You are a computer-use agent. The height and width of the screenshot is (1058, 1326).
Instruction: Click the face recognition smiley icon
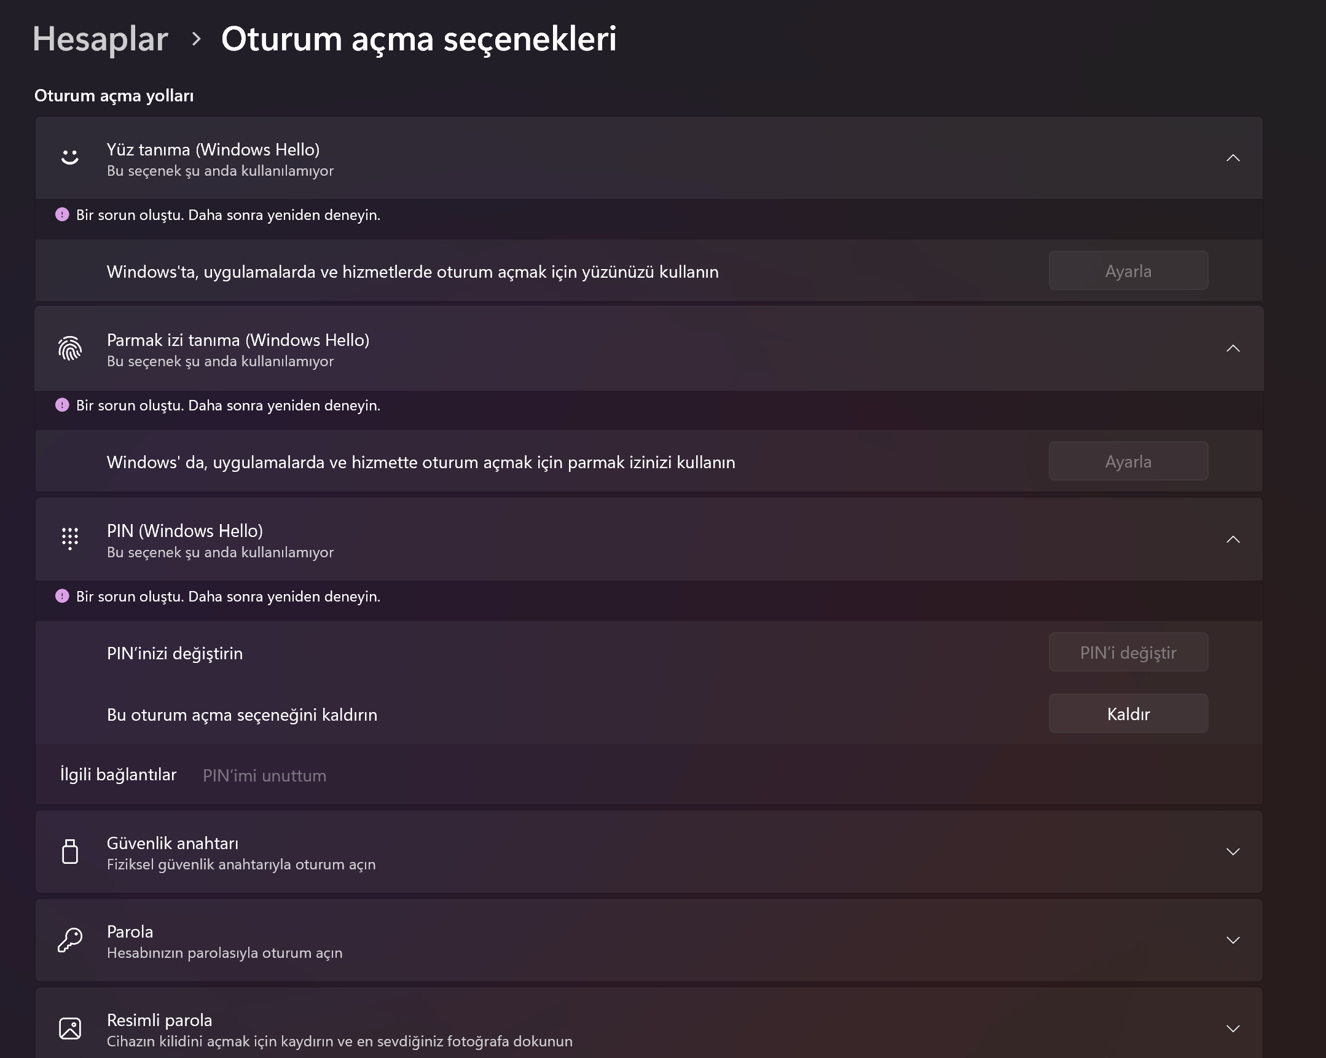(70, 157)
